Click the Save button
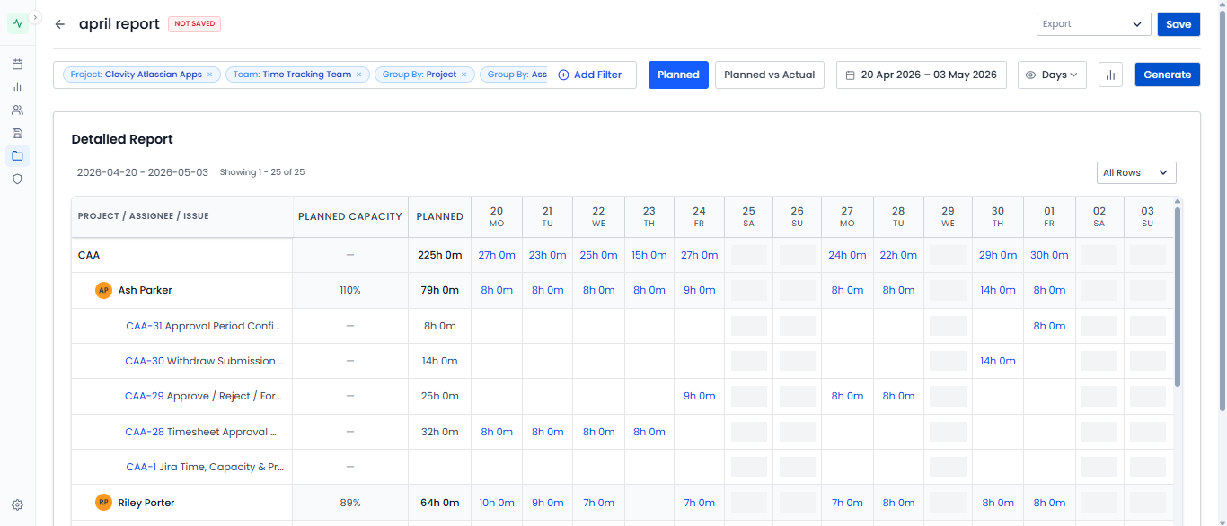This screenshot has height=526, width=1227. (x=1178, y=24)
